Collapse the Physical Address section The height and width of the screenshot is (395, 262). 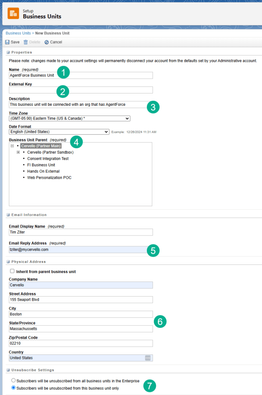[8, 262]
